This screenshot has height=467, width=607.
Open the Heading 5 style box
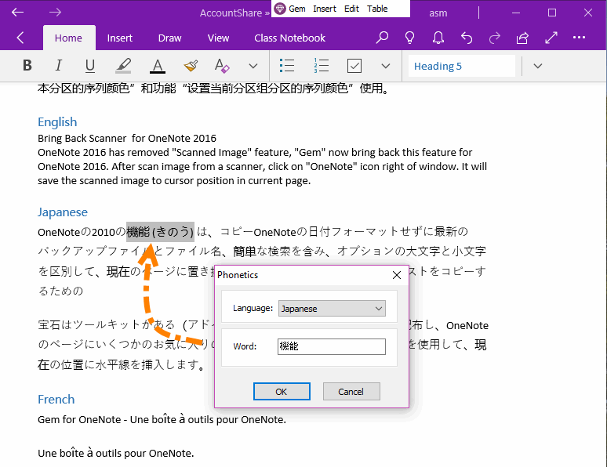(462, 66)
